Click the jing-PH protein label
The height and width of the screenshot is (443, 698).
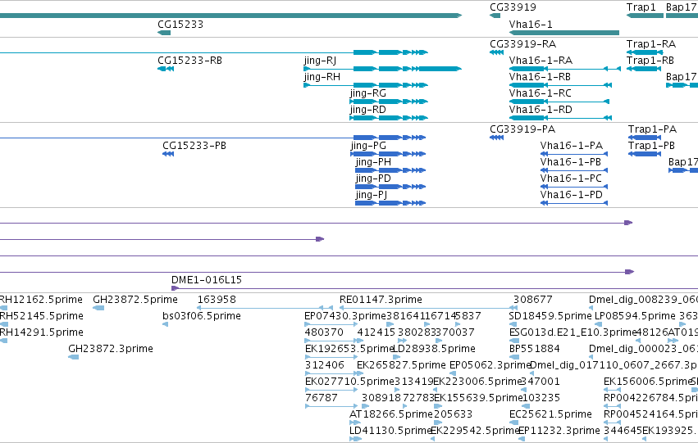[373, 162]
